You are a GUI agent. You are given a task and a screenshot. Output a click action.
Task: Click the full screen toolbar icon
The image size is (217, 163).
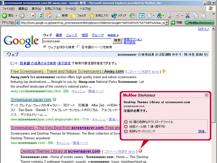tap(142, 16)
